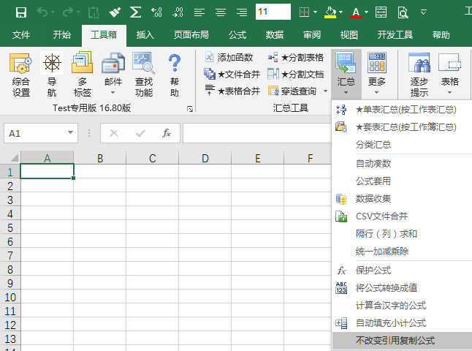This screenshot has height=351, width=472.
Task: Choose CSV文件合并 from the menu
Action: click(x=381, y=216)
